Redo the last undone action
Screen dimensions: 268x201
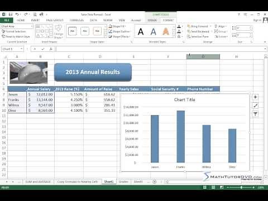[x=26, y=15]
